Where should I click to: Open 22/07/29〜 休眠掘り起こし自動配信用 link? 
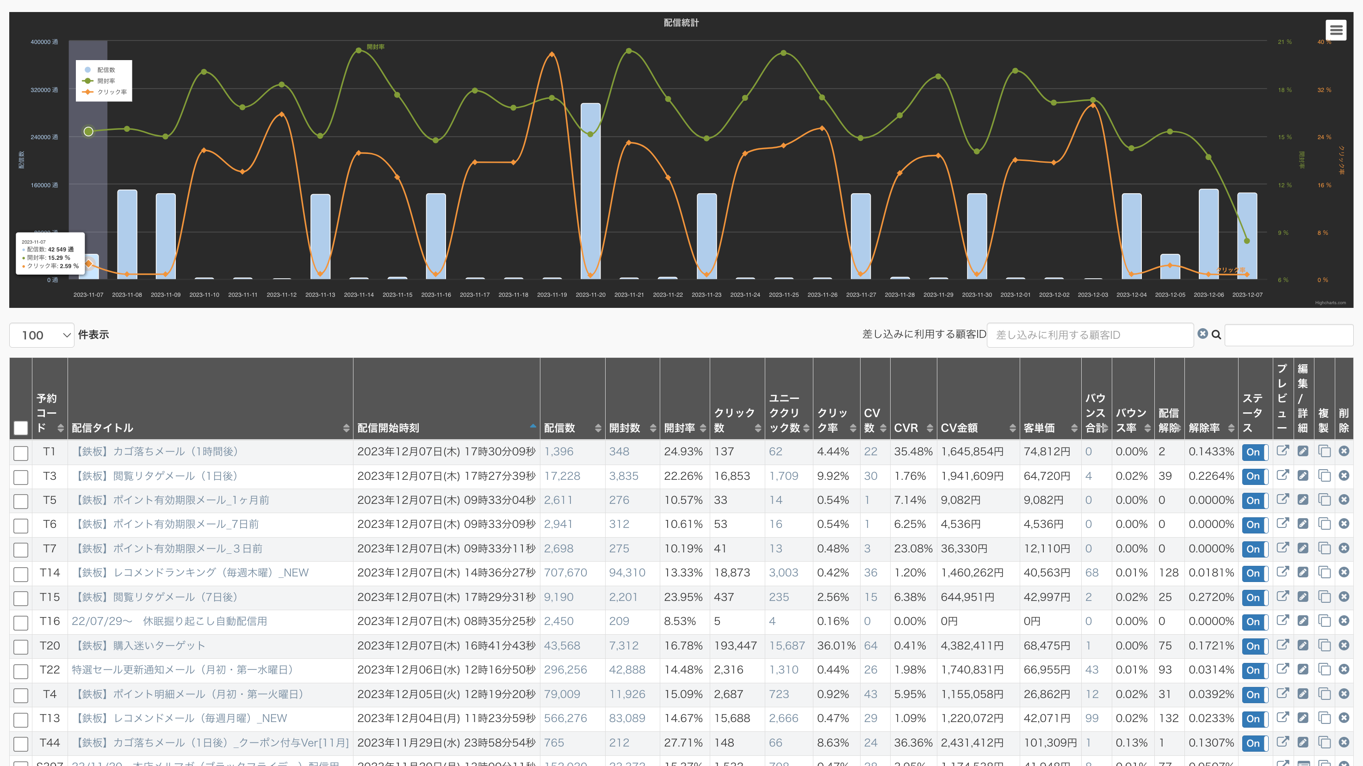169,621
